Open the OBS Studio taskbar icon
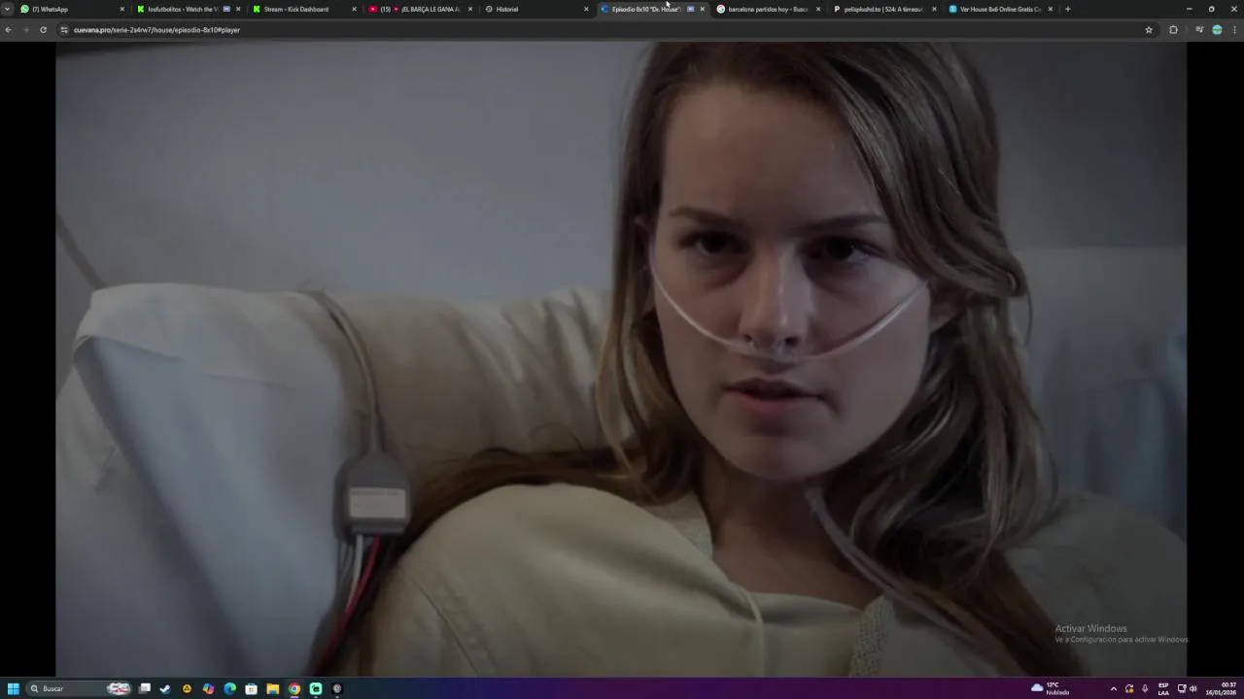 click(x=337, y=688)
